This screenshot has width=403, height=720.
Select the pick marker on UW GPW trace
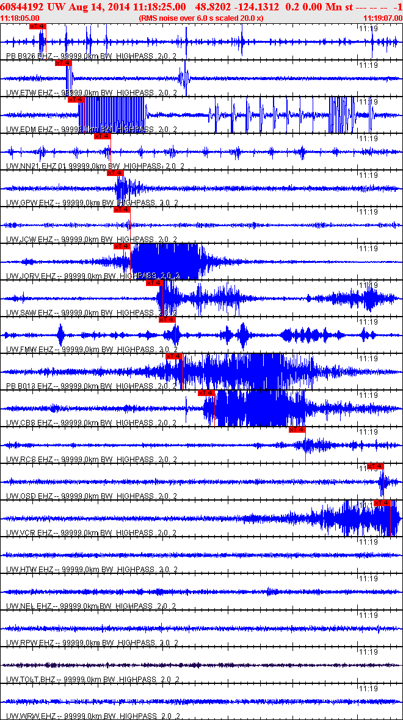(x=119, y=173)
